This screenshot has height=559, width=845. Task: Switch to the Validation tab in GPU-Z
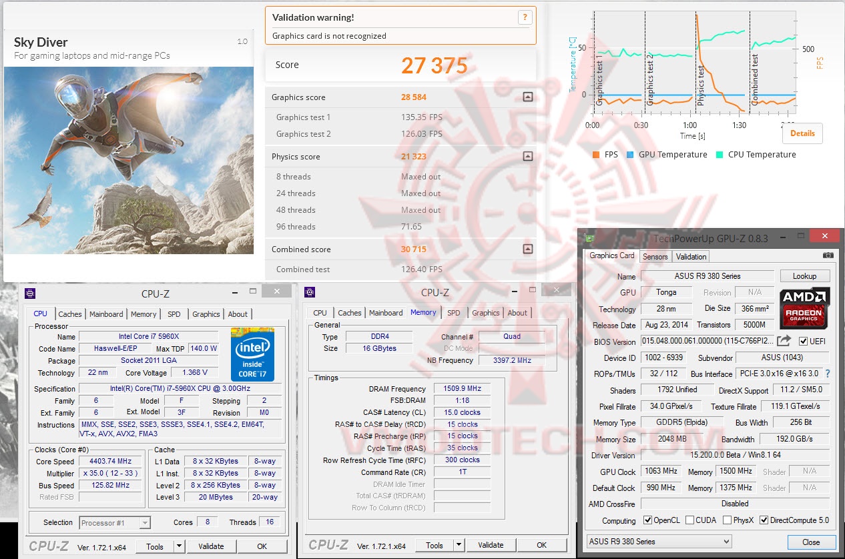(691, 257)
